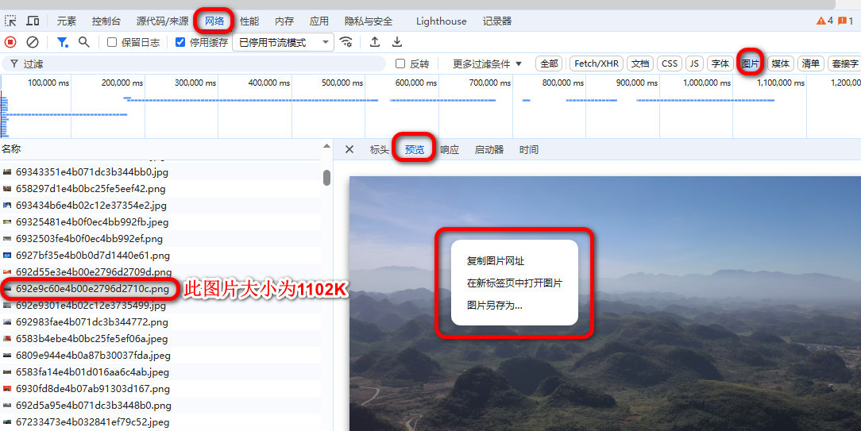Stop recording the network log
Image resolution: width=861 pixels, height=431 pixels.
click(10, 42)
